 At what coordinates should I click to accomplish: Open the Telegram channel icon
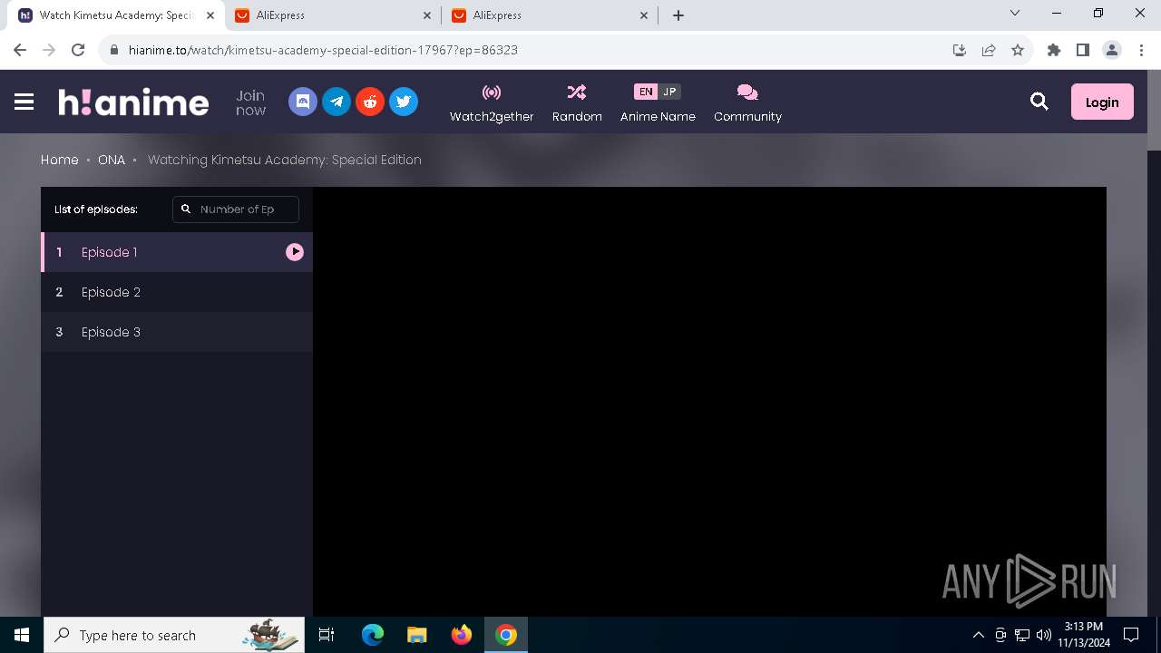337,102
